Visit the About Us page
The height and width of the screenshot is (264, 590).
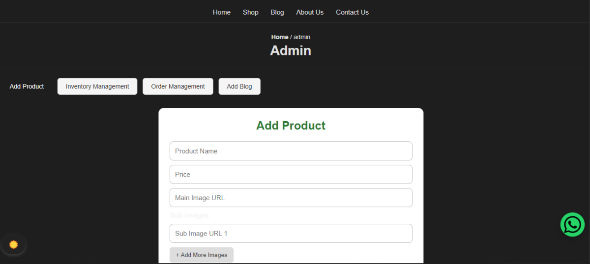310,12
